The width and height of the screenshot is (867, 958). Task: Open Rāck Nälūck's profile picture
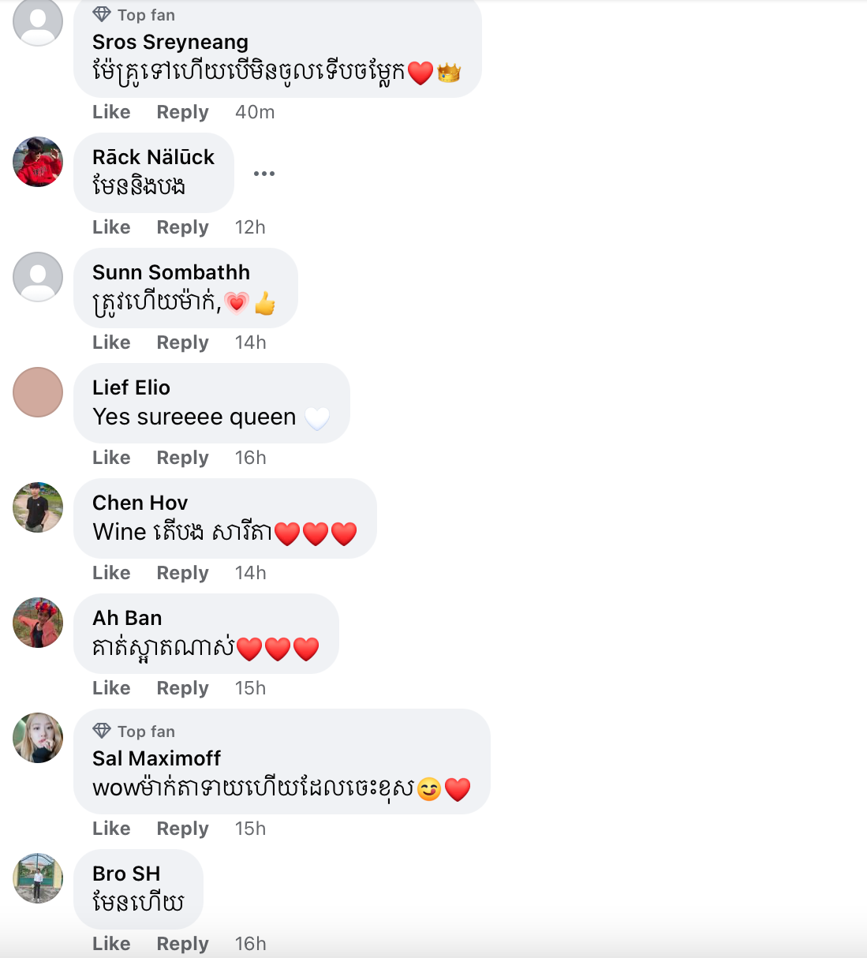[x=38, y=162]
